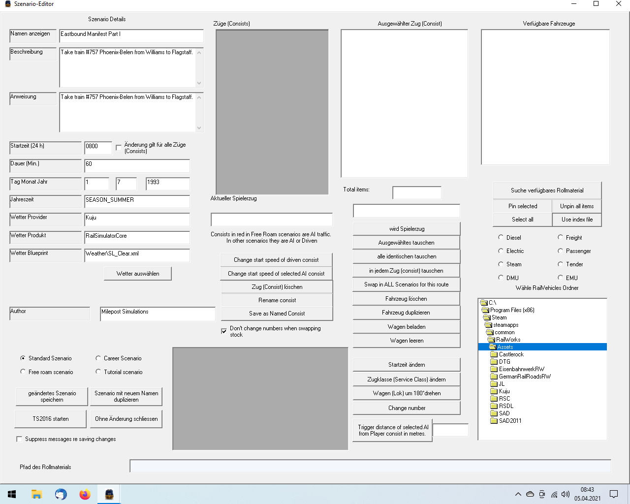Viewport: 630px width, 504px height.
Task: Open the DTG folder icon
Action: click(x=494, y=362)
